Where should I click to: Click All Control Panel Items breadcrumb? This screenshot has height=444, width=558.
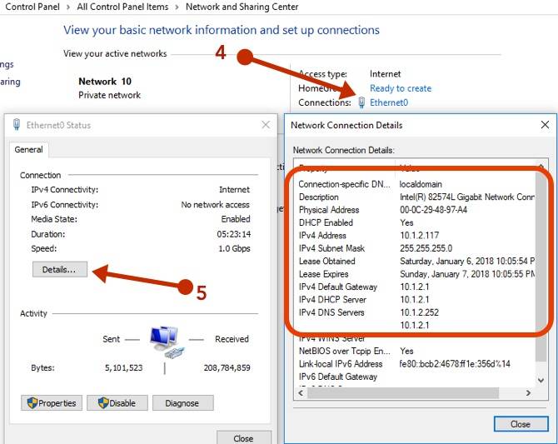click(122, 7)
